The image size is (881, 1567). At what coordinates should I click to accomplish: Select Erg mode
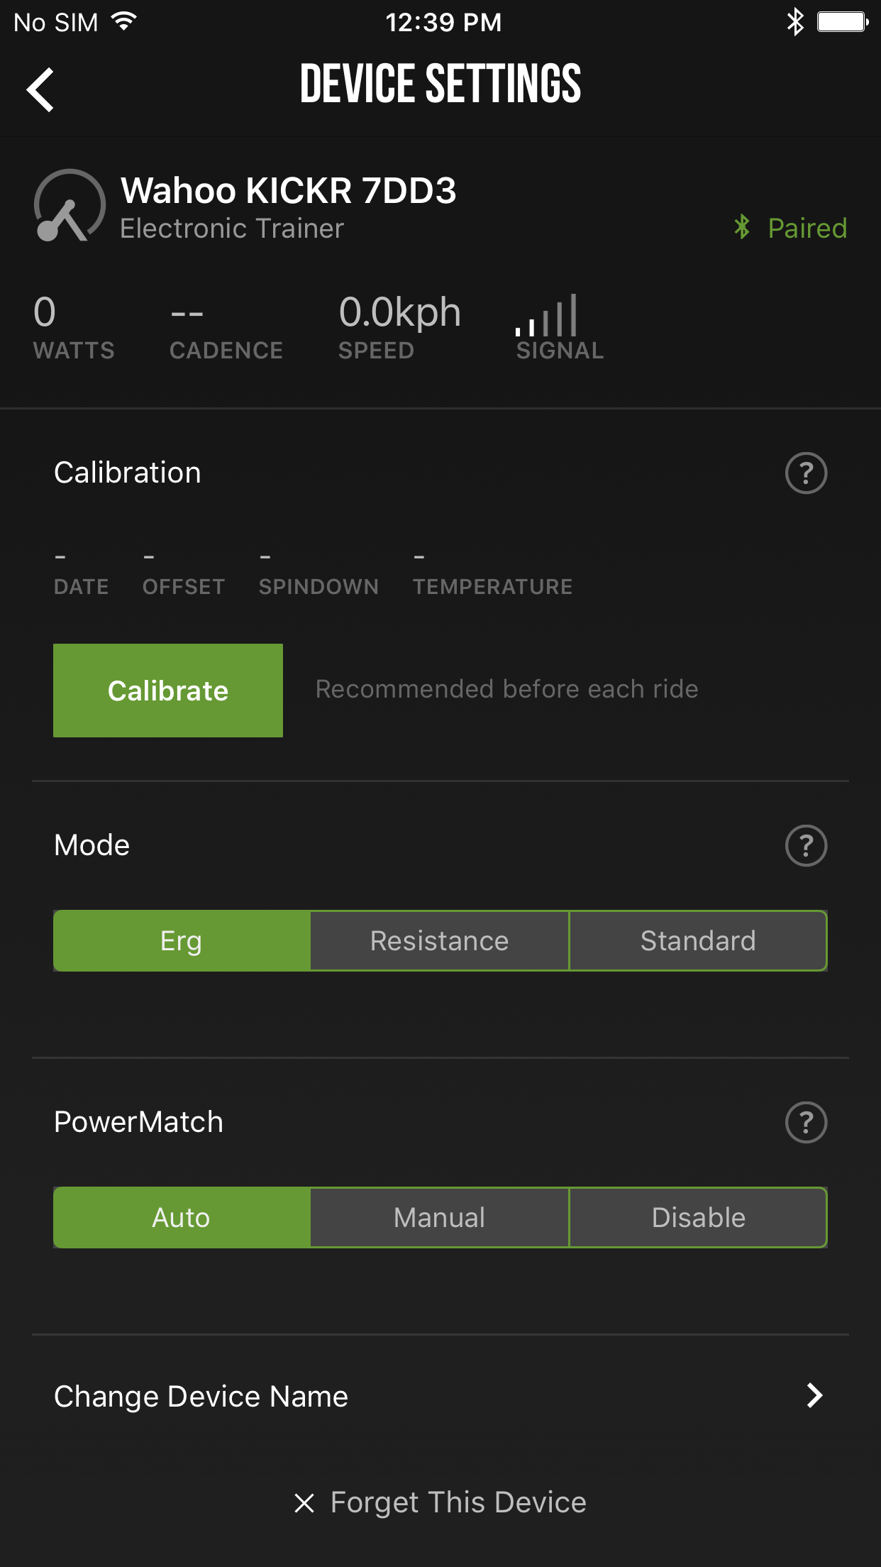tap(182, 941)
